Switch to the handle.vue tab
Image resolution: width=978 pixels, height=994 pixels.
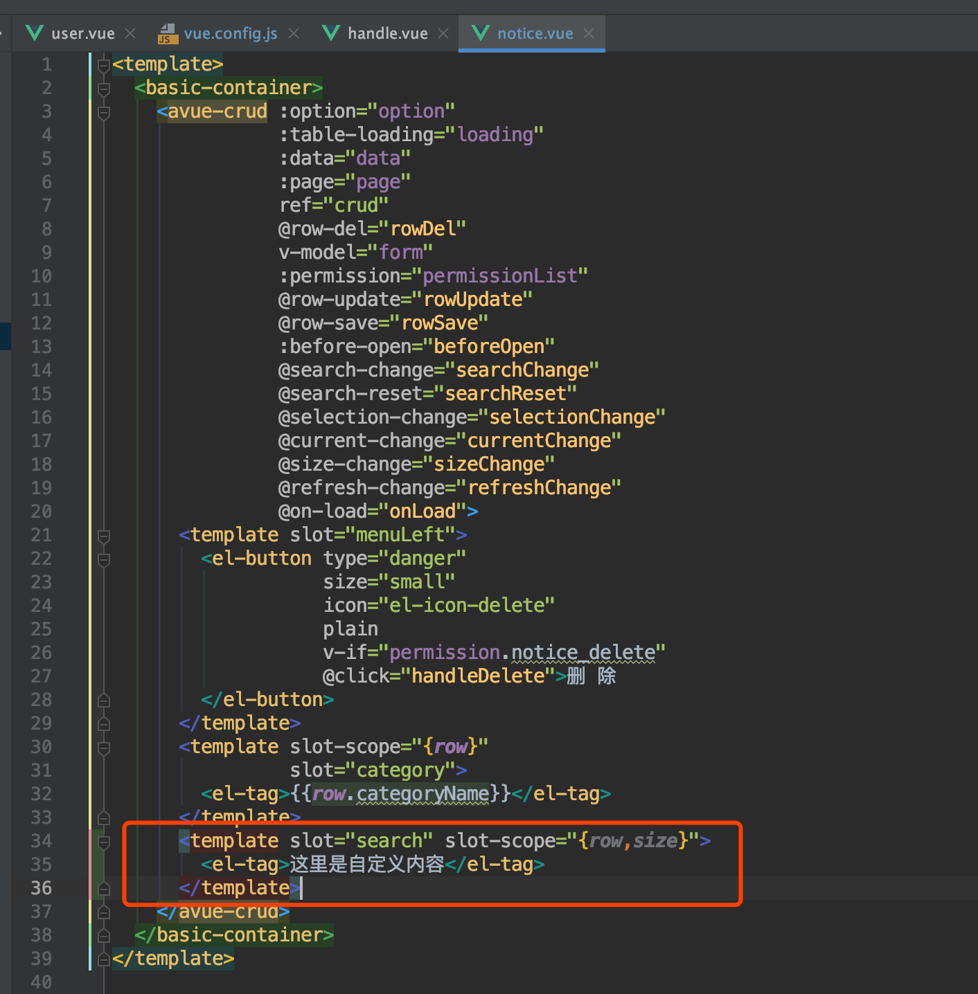[x=386, y=33]
